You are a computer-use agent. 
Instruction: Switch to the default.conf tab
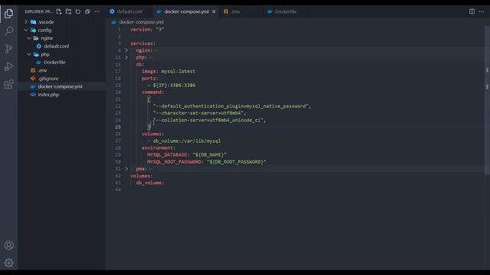(129, 11)
